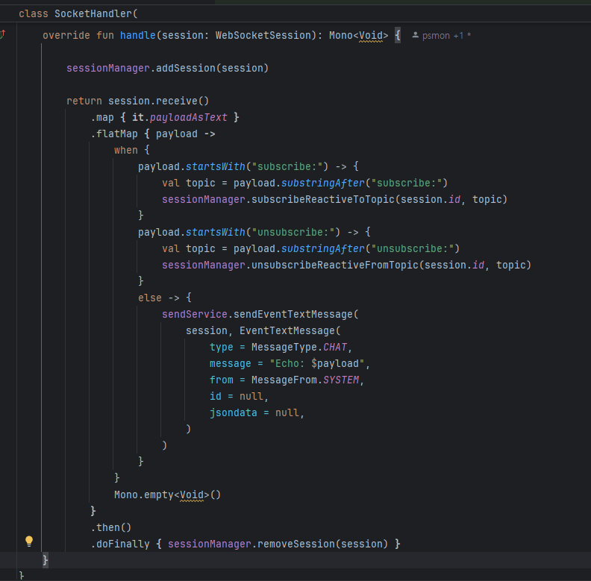The height and width of the screenshot is (581, 591).
Task: Click the person icon in the author hint
Action: [x=415, y=35]
